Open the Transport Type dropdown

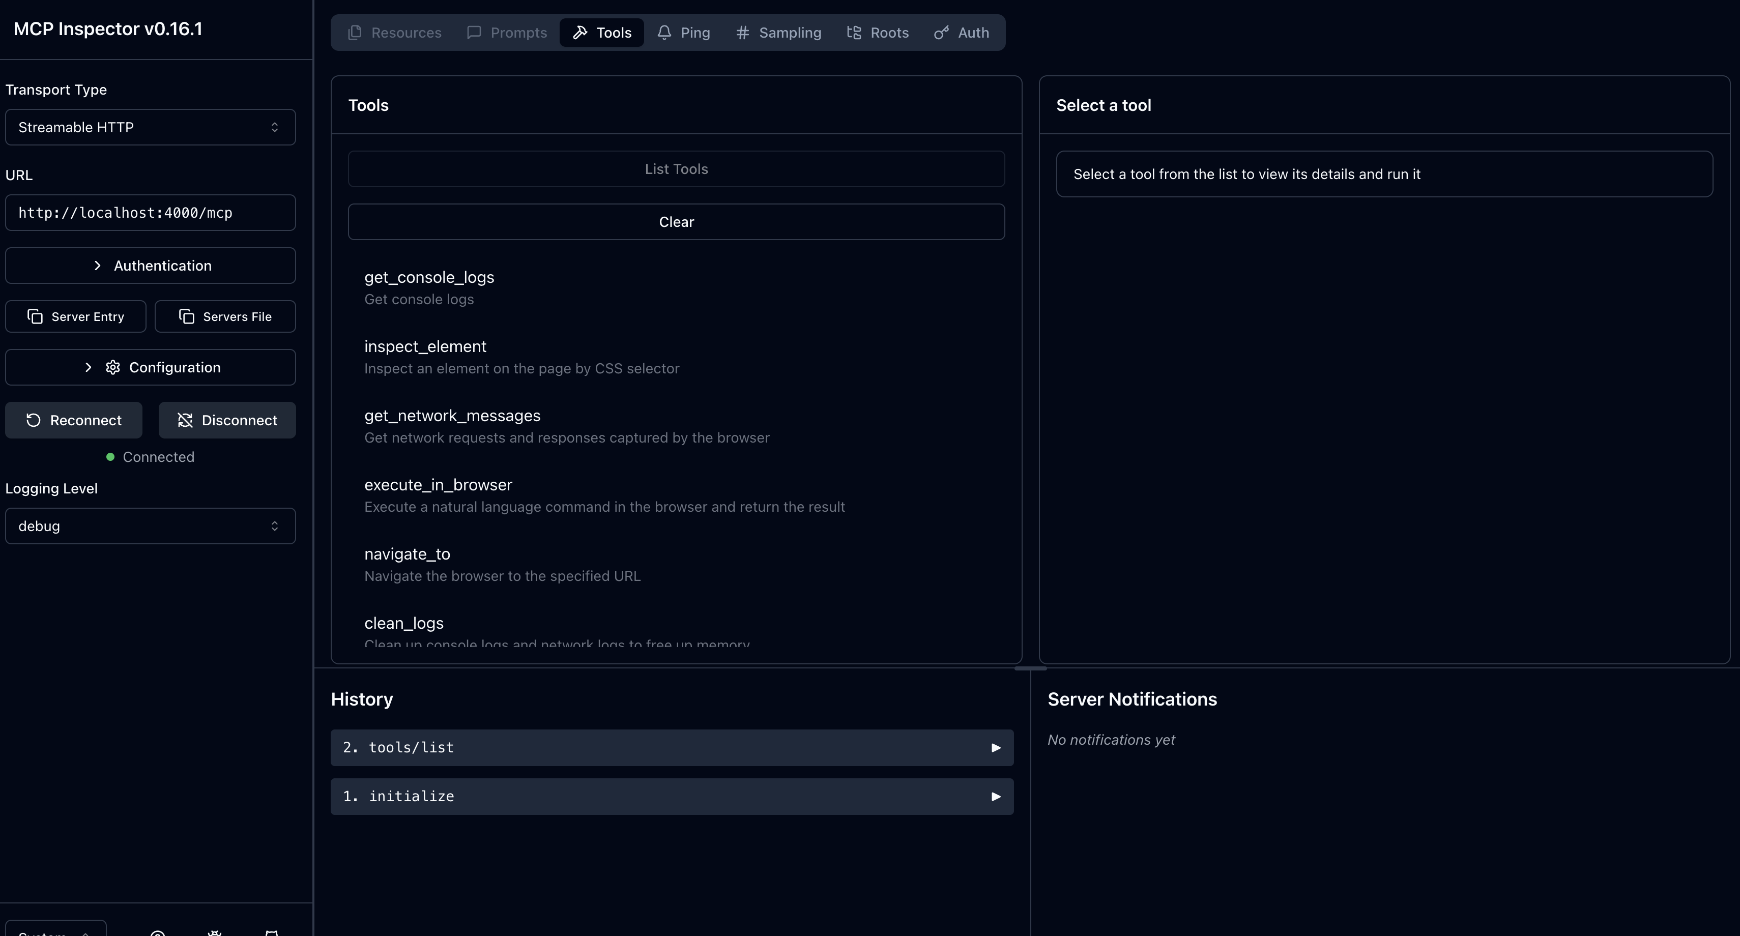click(x=150, y=127)
